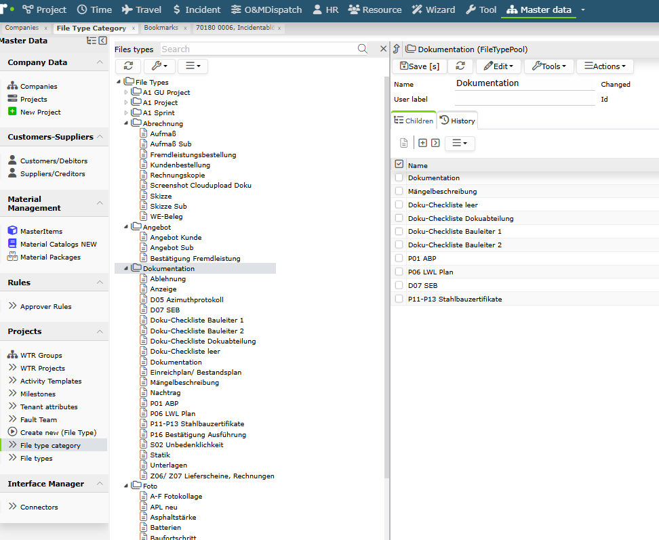
Task: Switch to the Companies tab
Action: click(22, 28)
